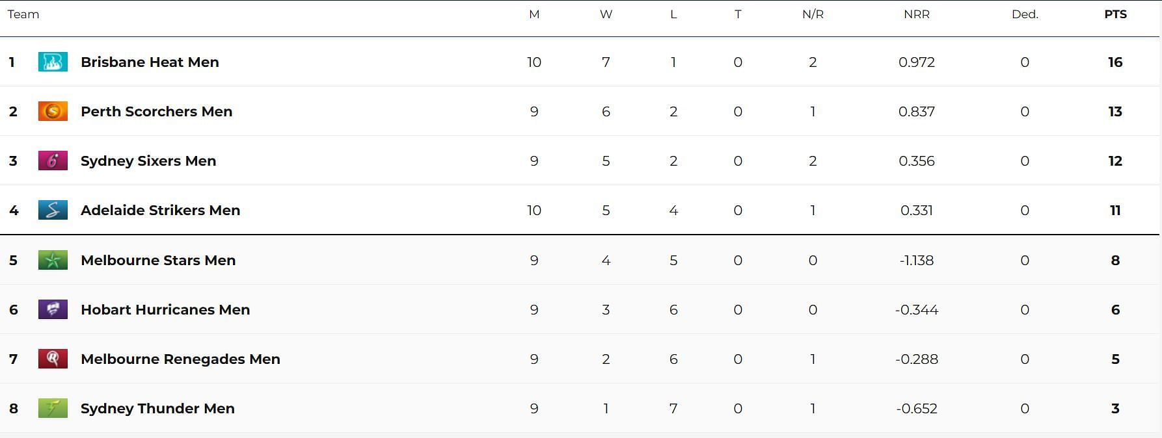Open Melbourne Renegades Men team name

(x=180, y=359)
